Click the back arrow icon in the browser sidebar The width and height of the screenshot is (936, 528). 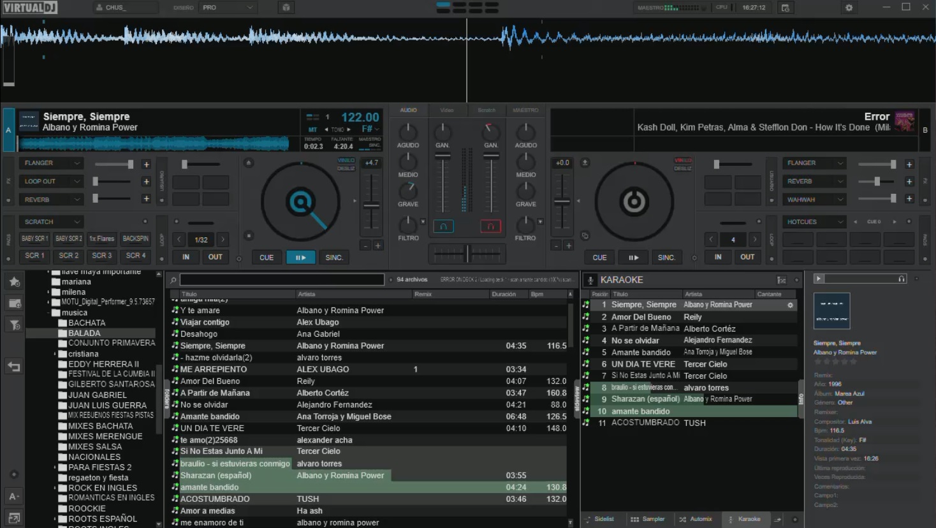(14, 367)
